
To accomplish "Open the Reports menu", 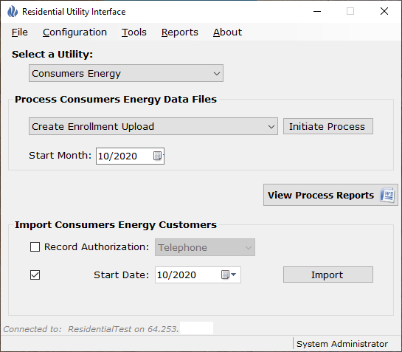I will click(180, 32).
